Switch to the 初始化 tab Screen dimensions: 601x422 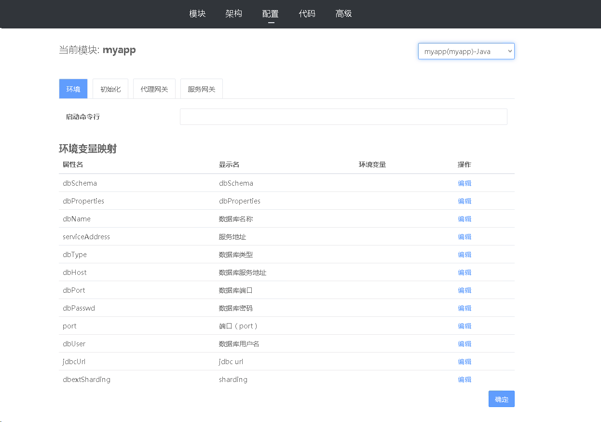tap(110, 89)
